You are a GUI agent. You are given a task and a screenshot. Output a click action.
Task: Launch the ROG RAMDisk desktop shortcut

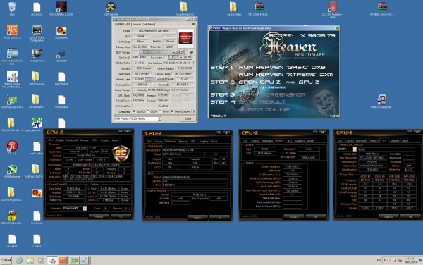click(x=61, y=7)
